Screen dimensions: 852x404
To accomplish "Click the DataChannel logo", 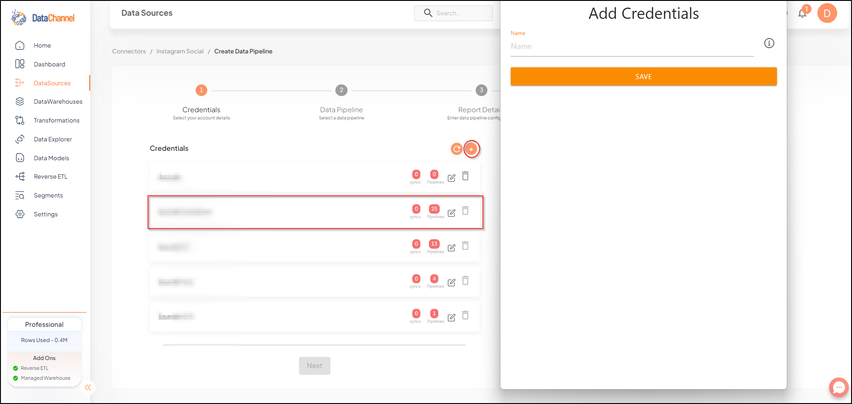I will click(x=43, y=18).
